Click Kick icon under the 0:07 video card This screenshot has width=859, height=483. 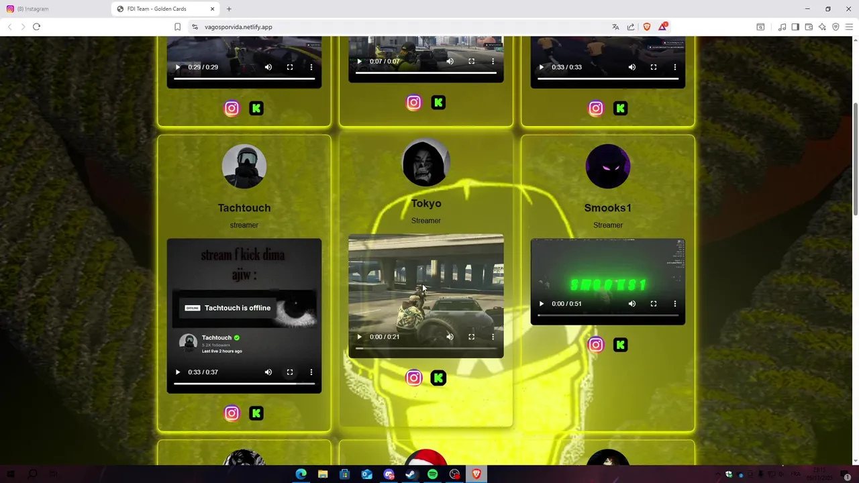tap(438, 103)
